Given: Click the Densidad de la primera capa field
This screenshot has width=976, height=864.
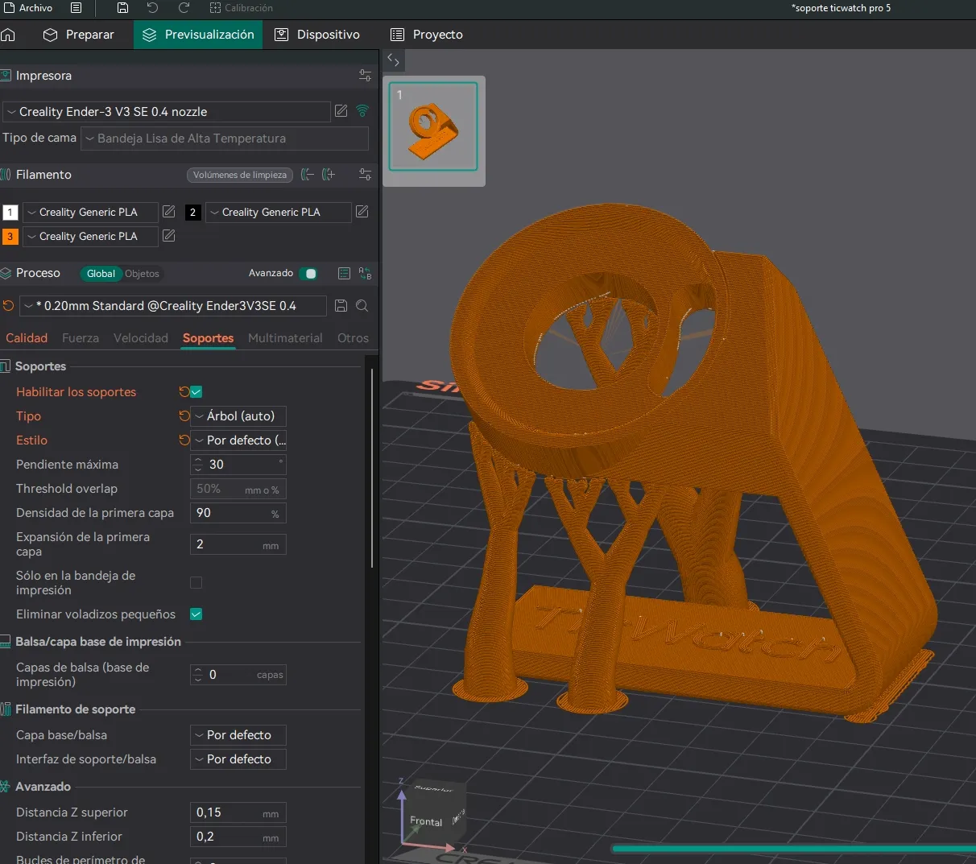Looking at the screenshot, I should [x=238, y=513].
